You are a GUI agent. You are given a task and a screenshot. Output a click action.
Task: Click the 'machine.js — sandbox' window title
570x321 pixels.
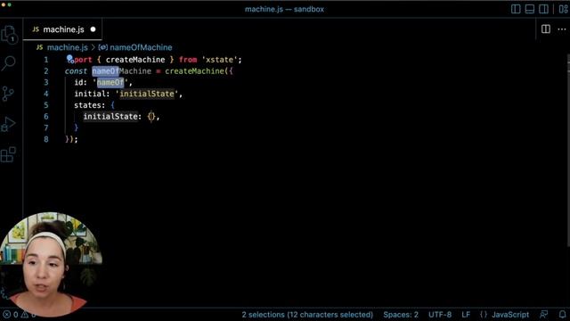(x=284, y=9)
